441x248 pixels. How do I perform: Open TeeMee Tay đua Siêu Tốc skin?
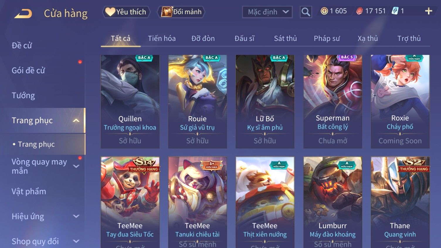tap(130, 202)
